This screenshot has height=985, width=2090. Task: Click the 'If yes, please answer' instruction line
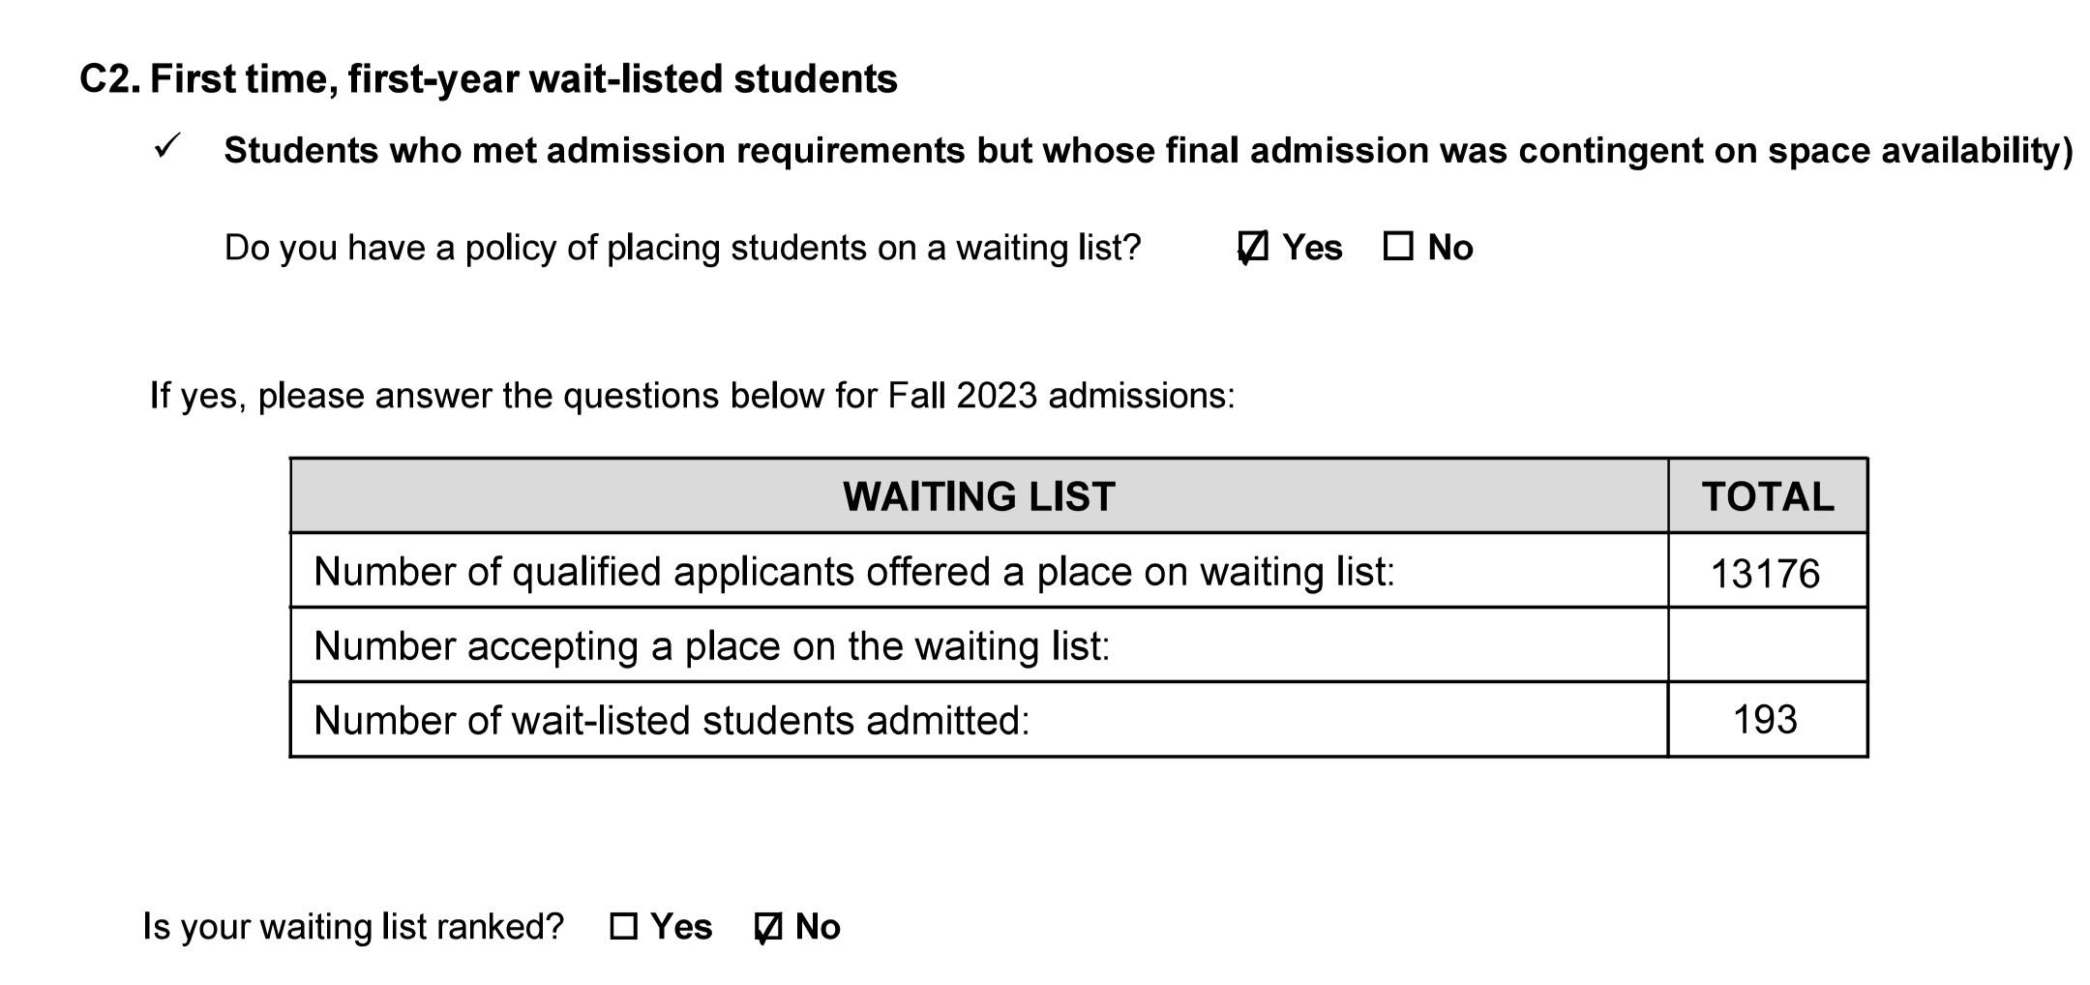click(692, 396)
